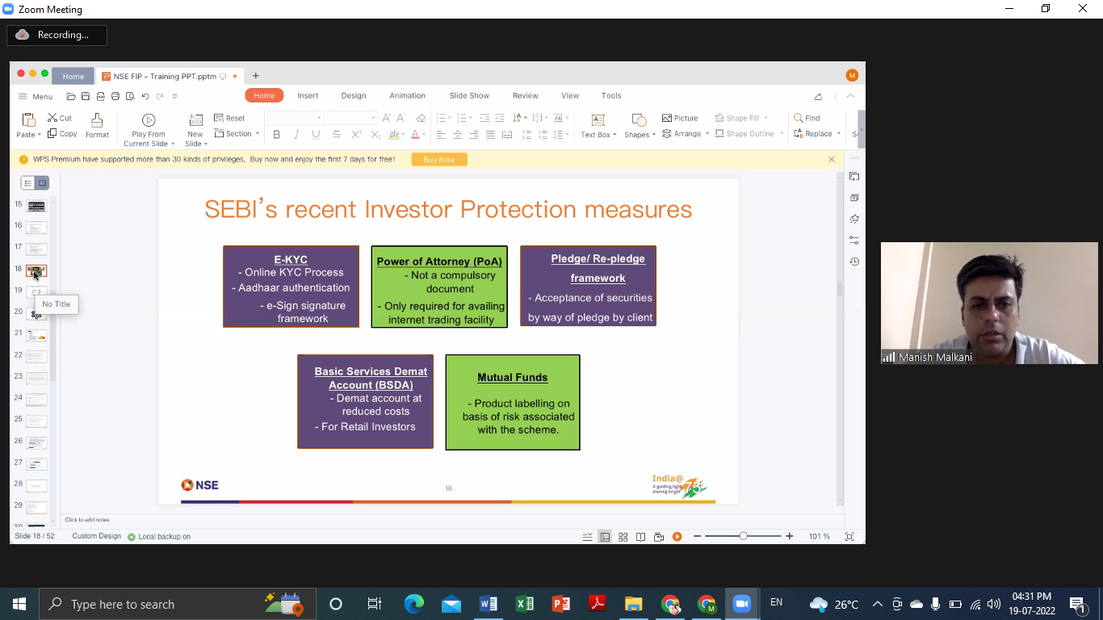The width and height of the screenshot is (1103, 620).
Task: Toggle bold formatting
Action: [277, 134]
